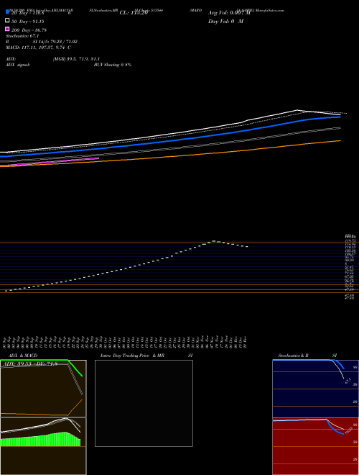Click the 'ADX & MACD' panel title
The image size is (359, 475).
point(23,356)
